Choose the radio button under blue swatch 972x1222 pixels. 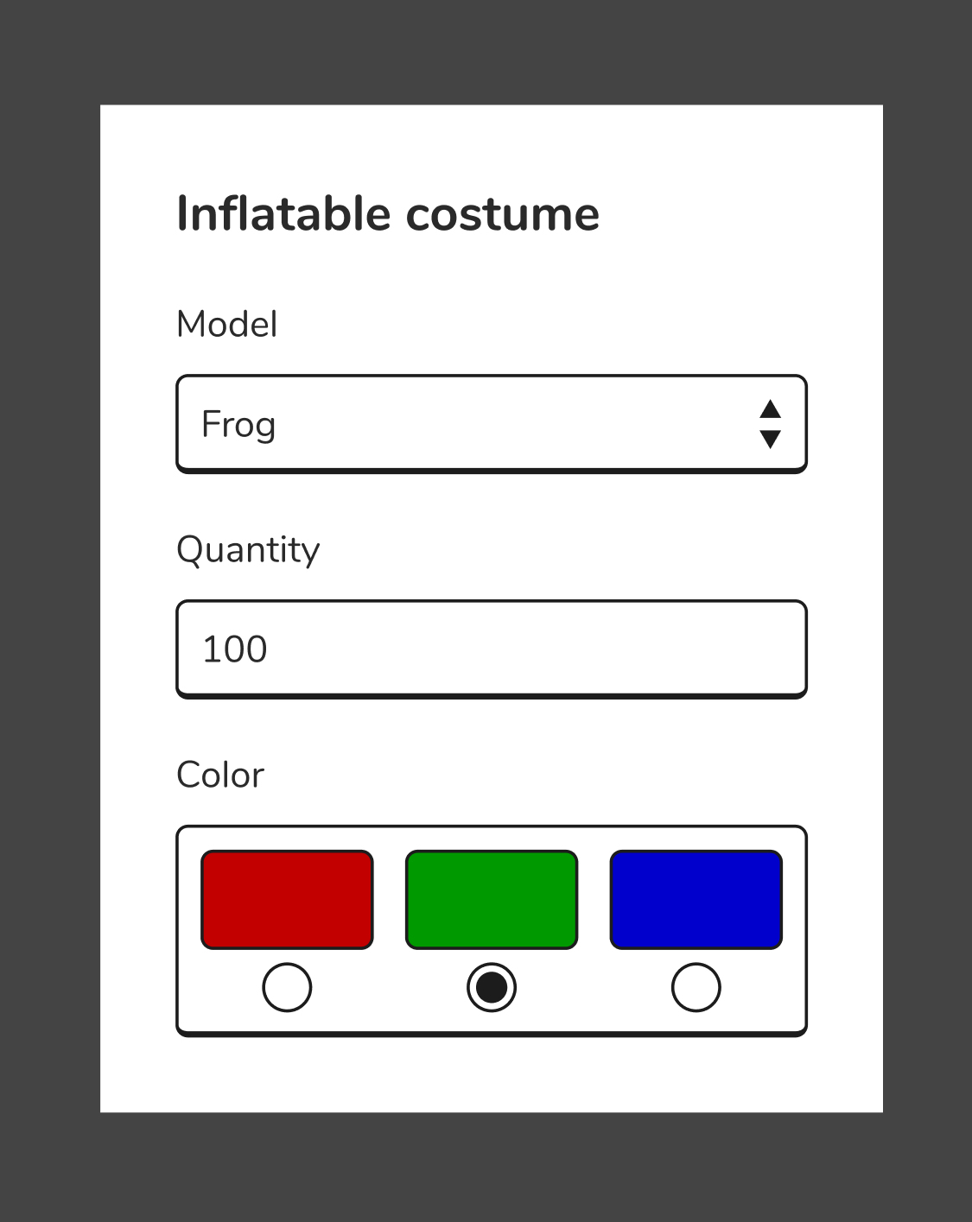696,987
